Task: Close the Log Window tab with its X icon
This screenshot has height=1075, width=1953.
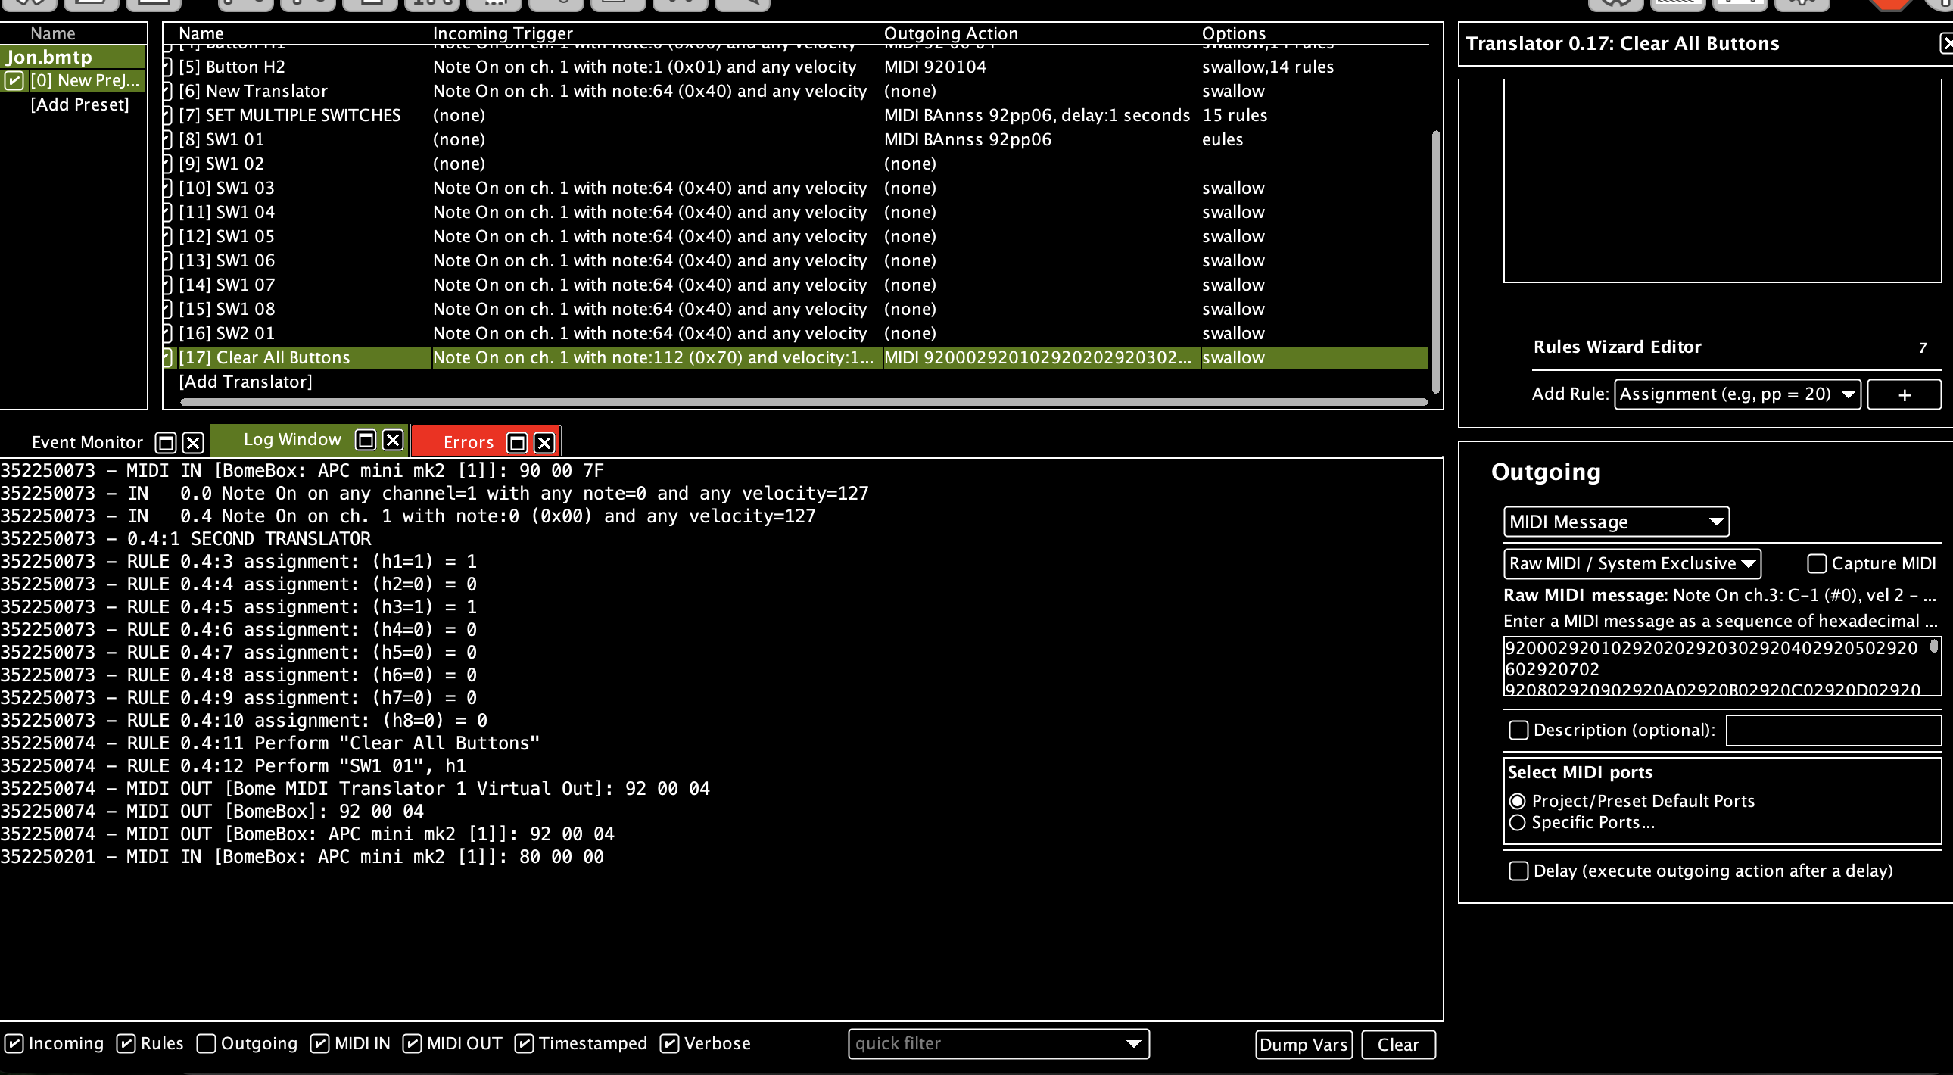Action: point(393,441)
